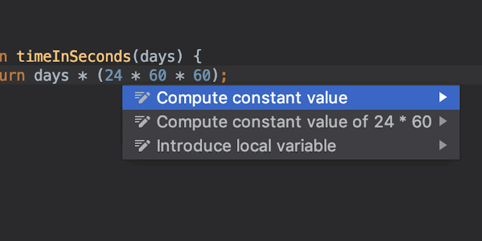Click the opening curly brace after (days)
Screen dimensions: 482x241
click(x=197, y=56)
